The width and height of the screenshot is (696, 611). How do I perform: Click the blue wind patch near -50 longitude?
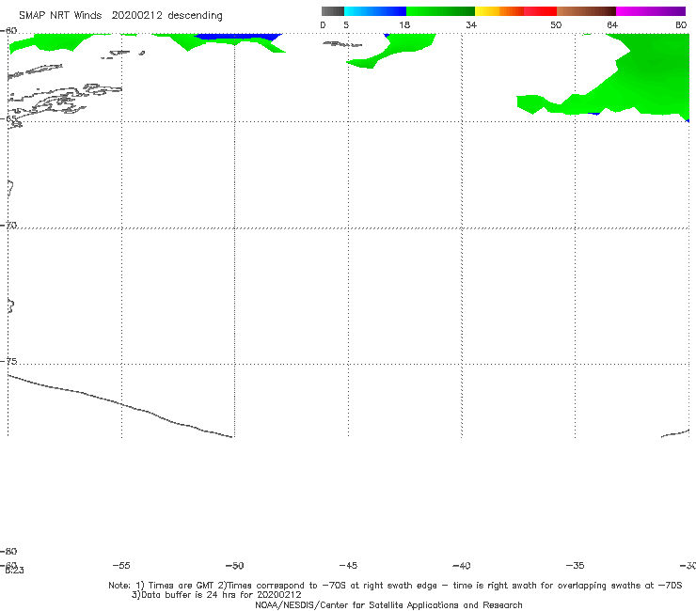pos(237,37)
